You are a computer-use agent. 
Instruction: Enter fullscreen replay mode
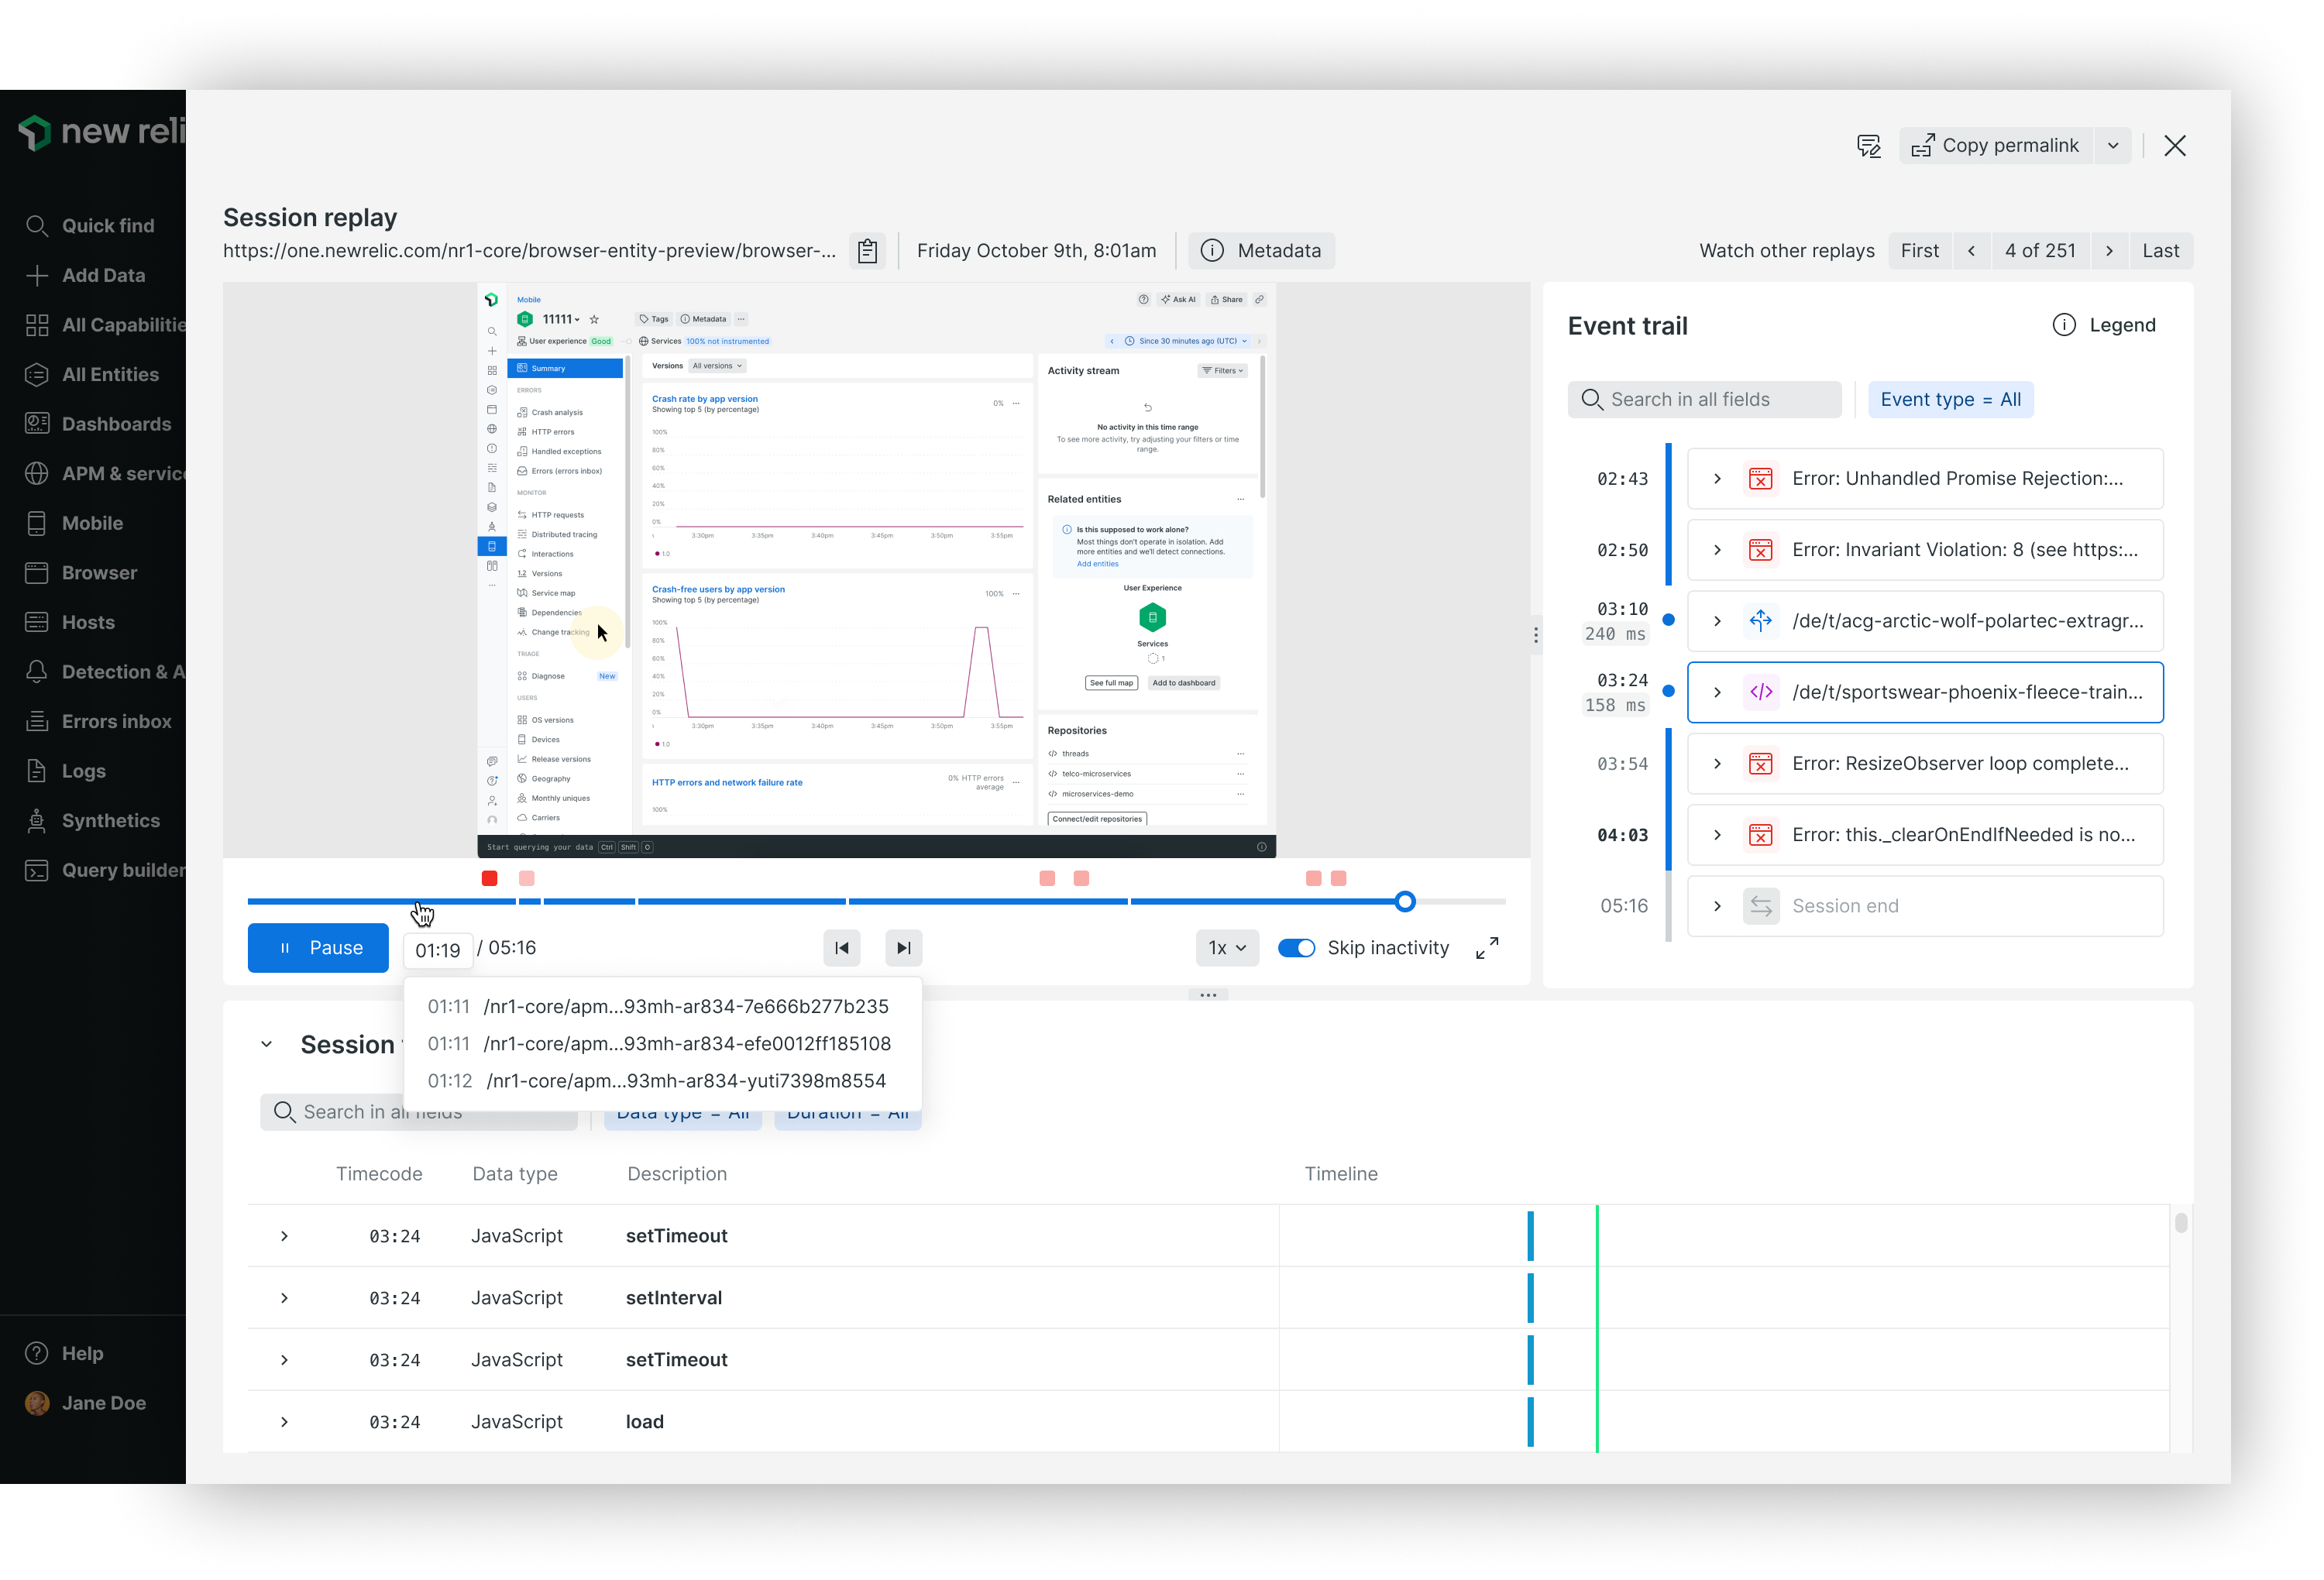click(1487, 948)
